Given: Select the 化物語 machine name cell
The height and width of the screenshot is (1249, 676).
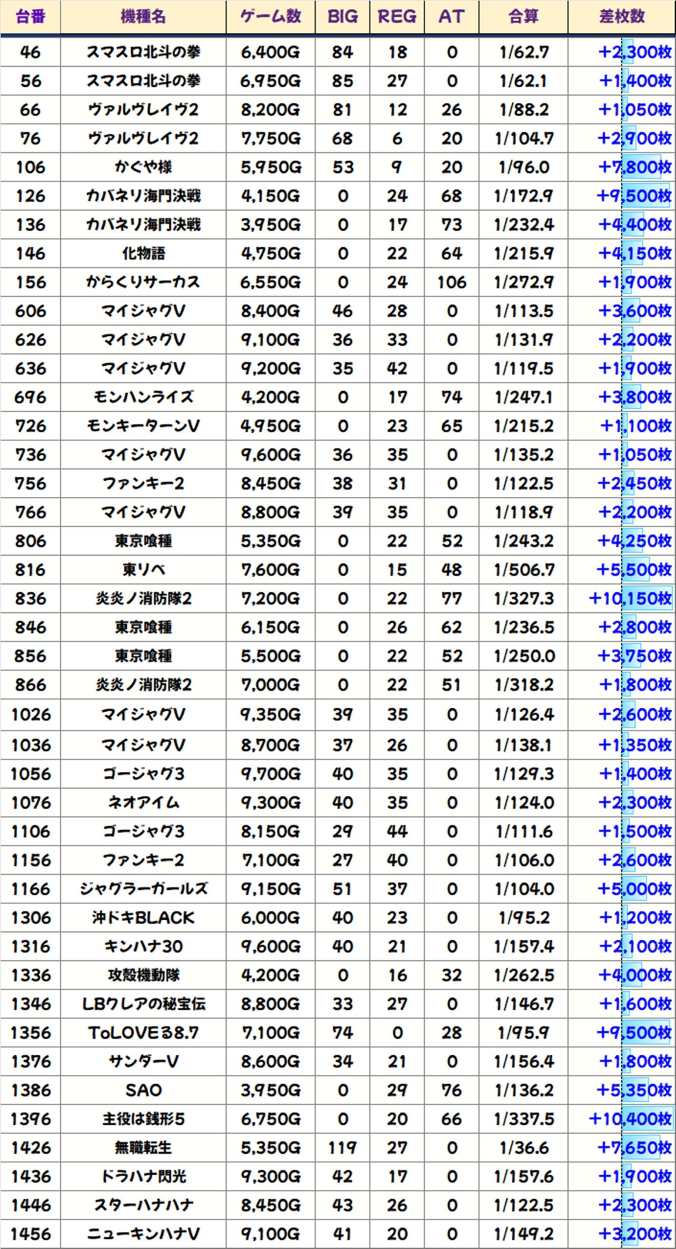Looking at the screenshot, I should (143, 254).
